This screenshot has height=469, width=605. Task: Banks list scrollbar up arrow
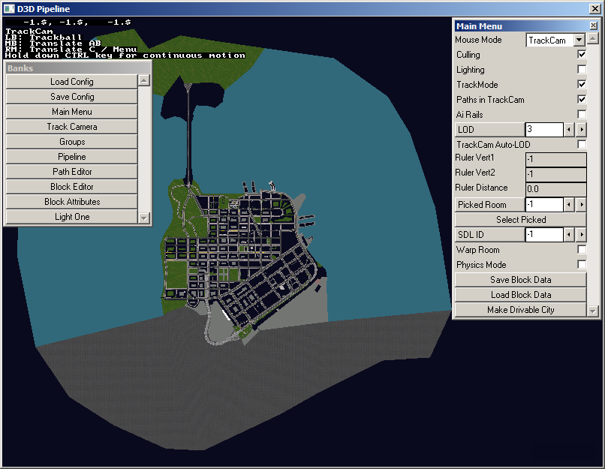coord(144,80)
